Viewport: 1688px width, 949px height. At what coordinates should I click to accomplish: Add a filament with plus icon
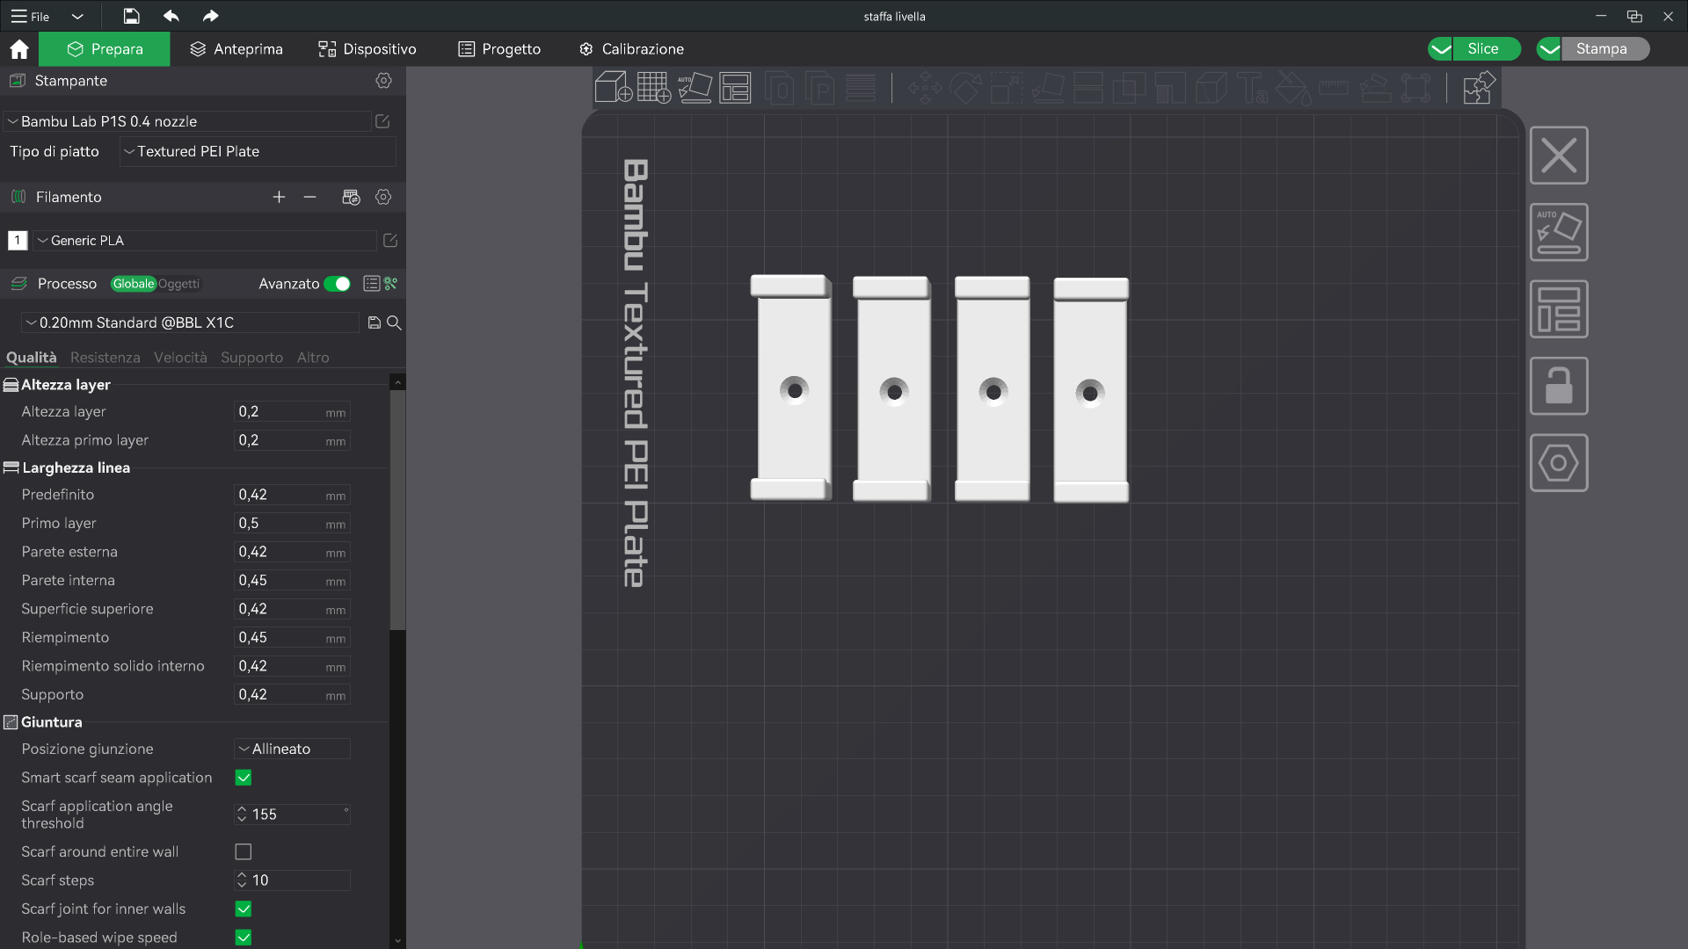[x=279, y=197]
